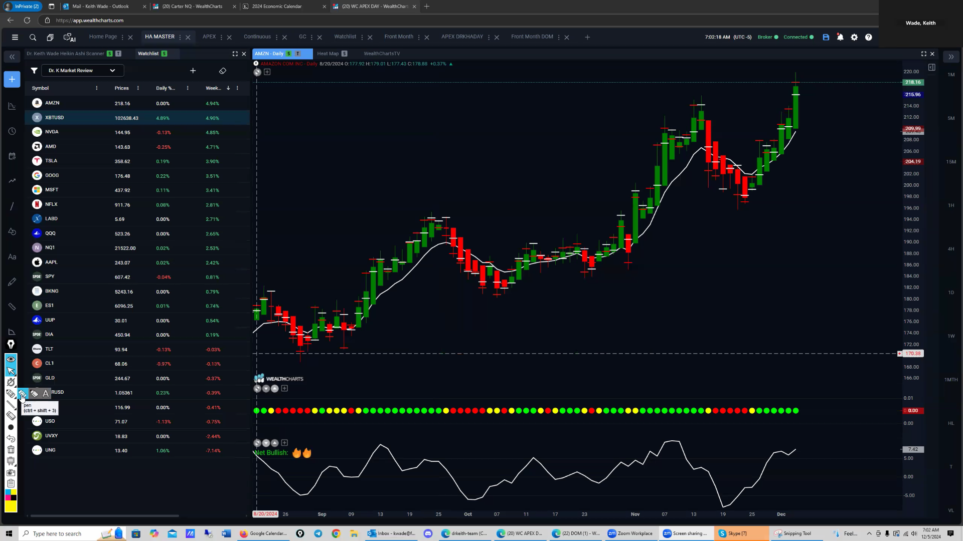Toggle the S badge on Heikin Ashi Scanner tab
This screenshot has height=541, width=963.
(x=109, y=54)
